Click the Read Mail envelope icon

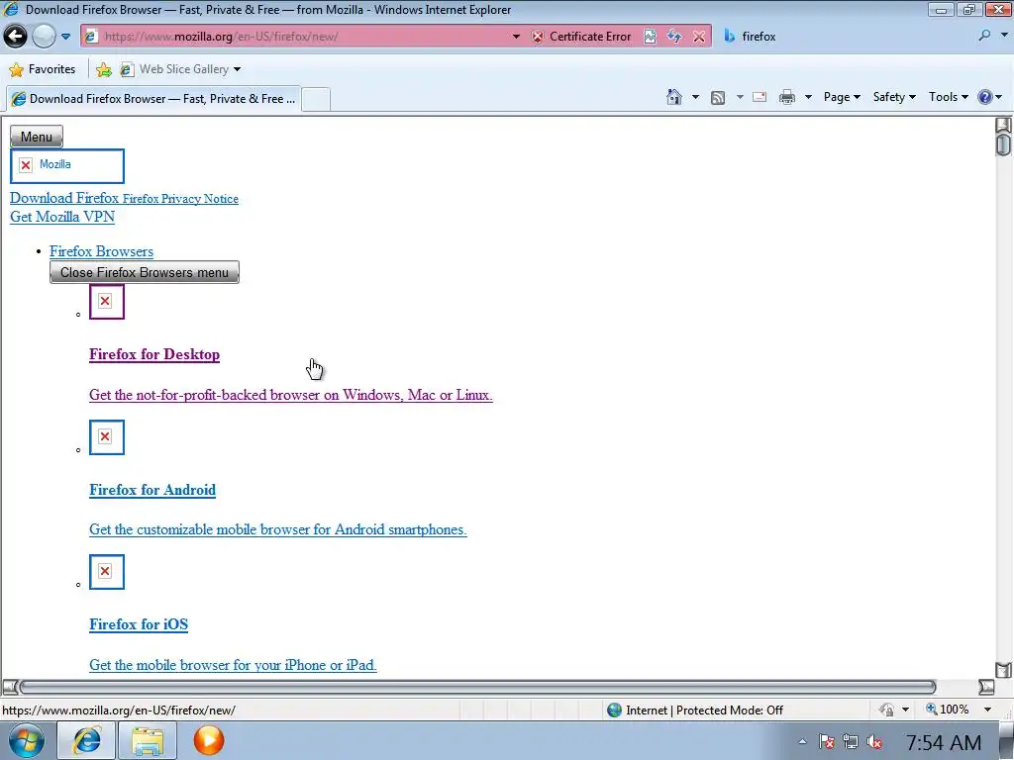click(760, 97)
